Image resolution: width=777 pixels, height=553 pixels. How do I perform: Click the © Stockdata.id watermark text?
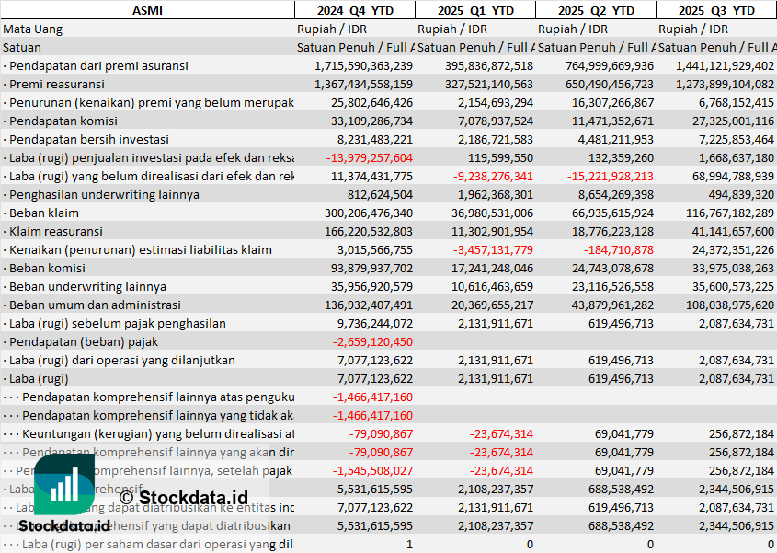184,498
